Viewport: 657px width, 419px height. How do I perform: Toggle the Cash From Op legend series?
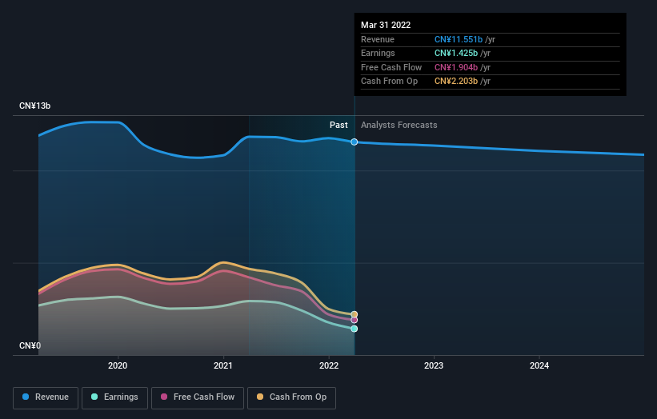(x=291, y=397)
